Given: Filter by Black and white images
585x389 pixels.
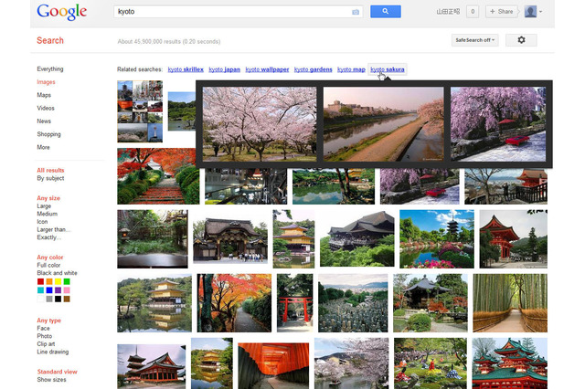Looking at the screenshot, I should pos(57,273).
